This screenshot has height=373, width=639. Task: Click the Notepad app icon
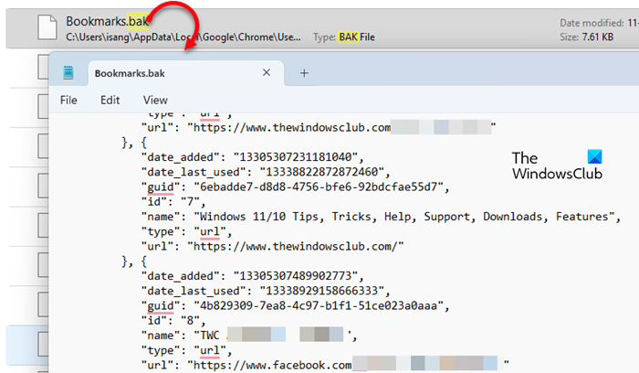coord(68,72)
